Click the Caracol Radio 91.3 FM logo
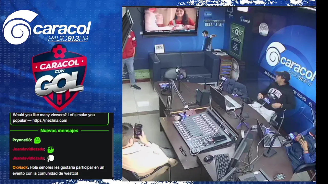Viewport: 328px width, 184px height. coord(47,27)
